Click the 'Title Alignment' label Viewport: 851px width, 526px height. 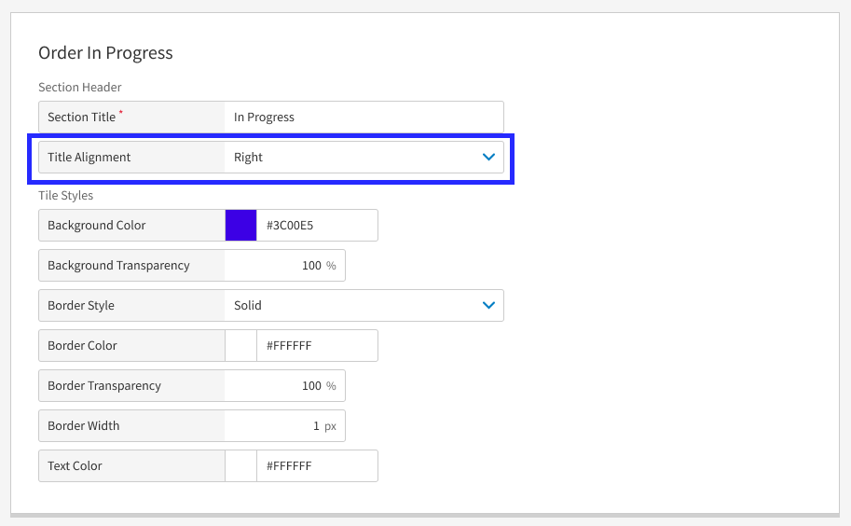89,158
